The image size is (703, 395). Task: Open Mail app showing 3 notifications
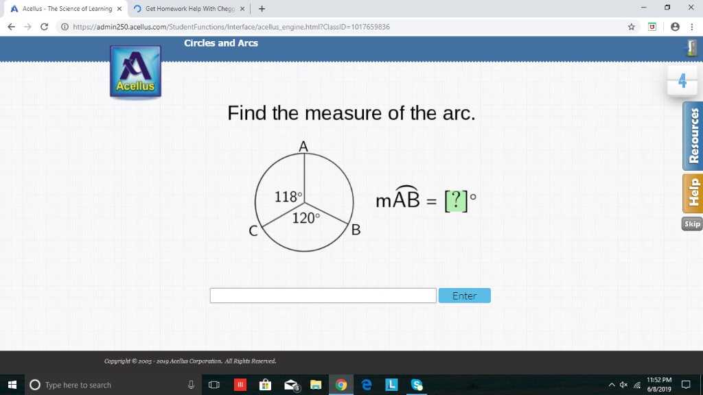pyautogui.click(x=290, y=385)
